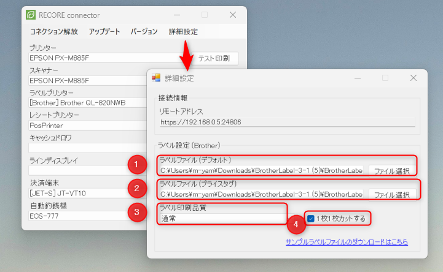Minimize the 詳細設定 dialog
This screenshot has height=272, width=443.
click(358, 78)
